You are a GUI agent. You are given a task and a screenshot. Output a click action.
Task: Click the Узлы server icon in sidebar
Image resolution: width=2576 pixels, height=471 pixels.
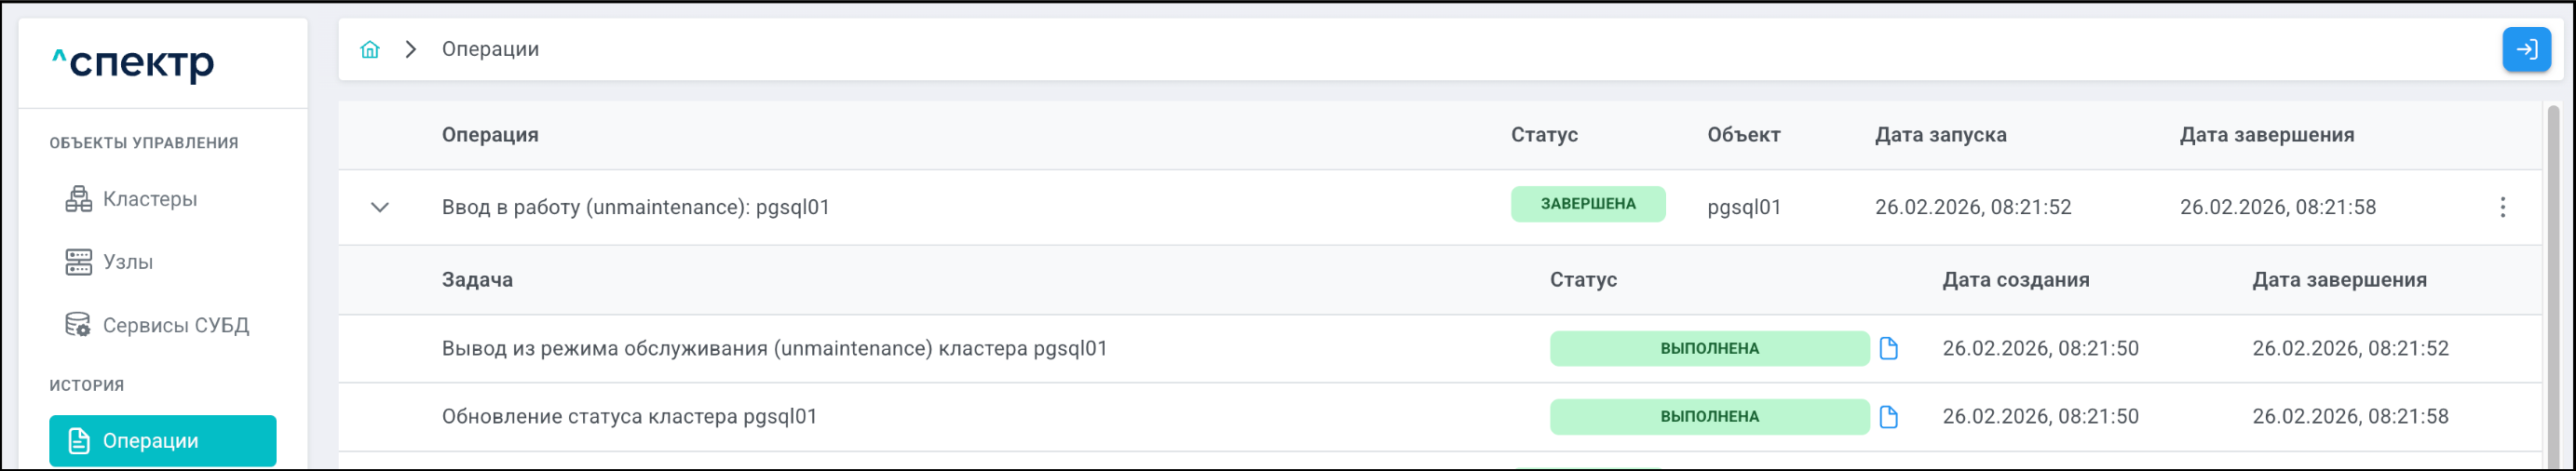click(78, 262)
